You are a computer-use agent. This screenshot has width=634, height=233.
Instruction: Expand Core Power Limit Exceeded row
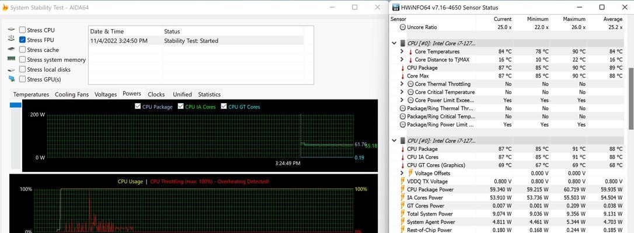(x=402, y=100)
